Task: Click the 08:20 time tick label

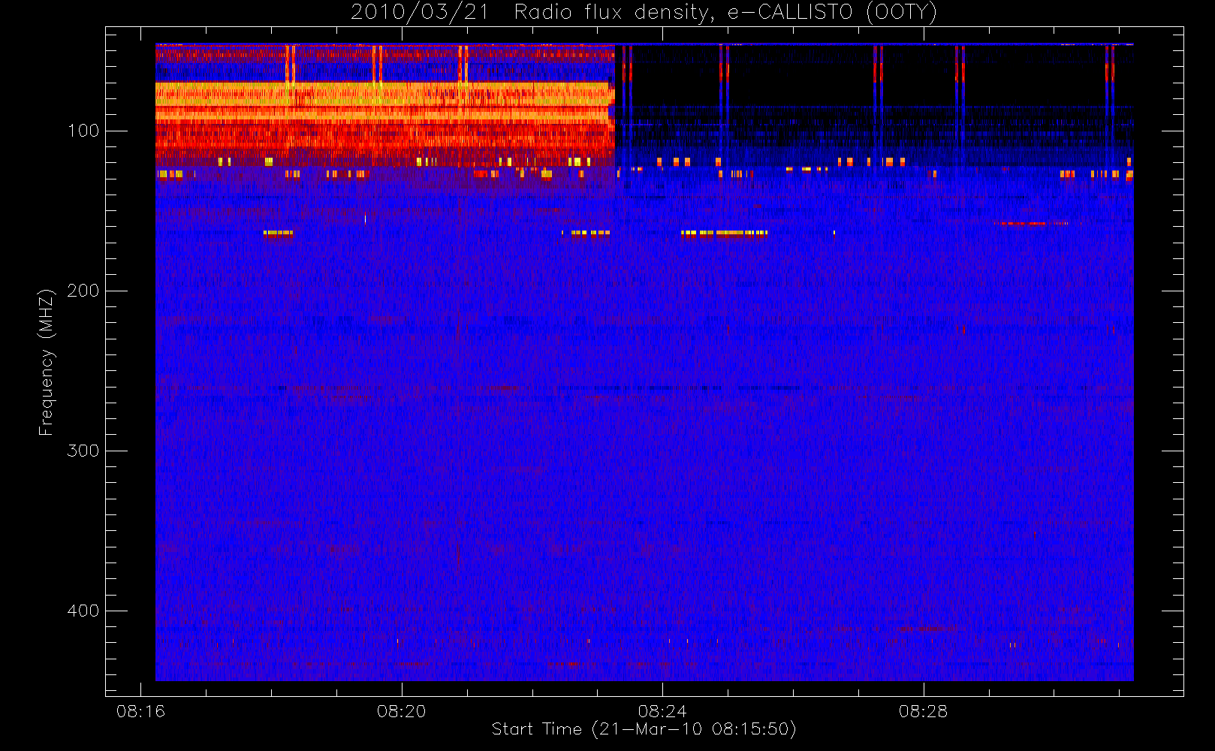Action: (x=402, y=710)
